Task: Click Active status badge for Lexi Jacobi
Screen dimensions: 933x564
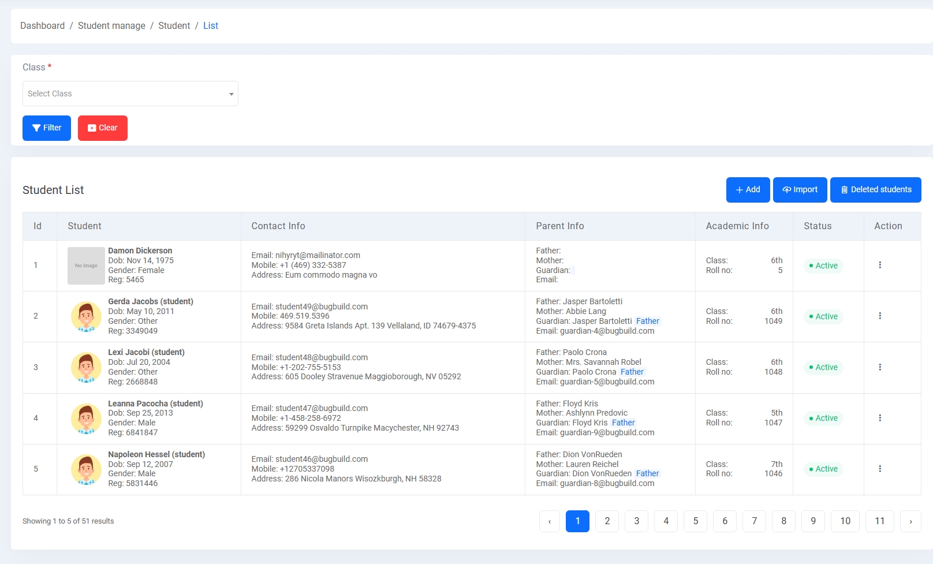Action: click(823, 367)
